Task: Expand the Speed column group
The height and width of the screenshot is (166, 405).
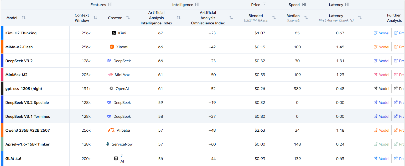Action: (x=304, y=5)
